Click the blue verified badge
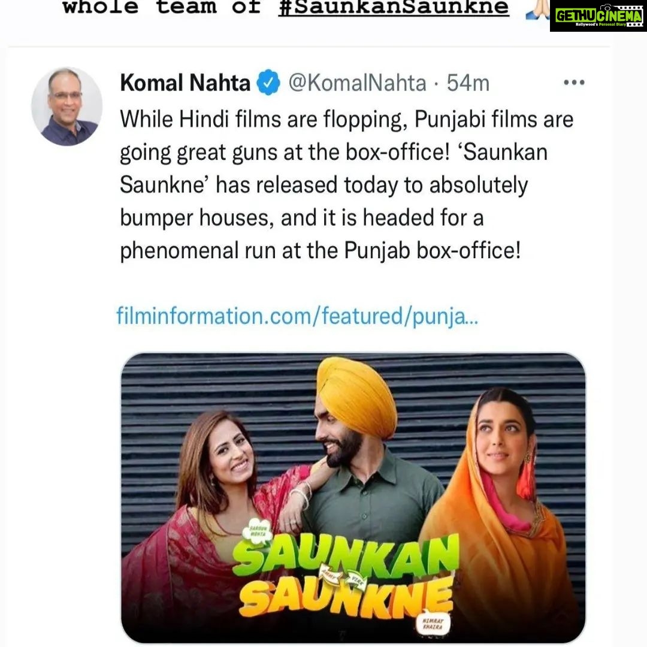Image resolution: width=647 pixels, height=647 pixels. 268,83
